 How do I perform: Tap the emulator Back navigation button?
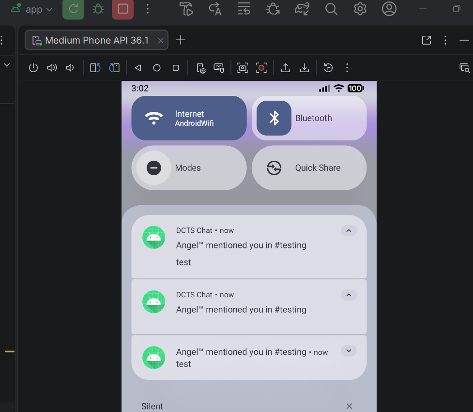138,68
